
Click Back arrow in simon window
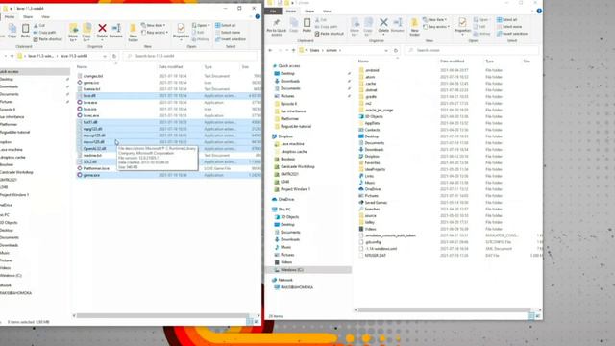(x=270, y=50)
